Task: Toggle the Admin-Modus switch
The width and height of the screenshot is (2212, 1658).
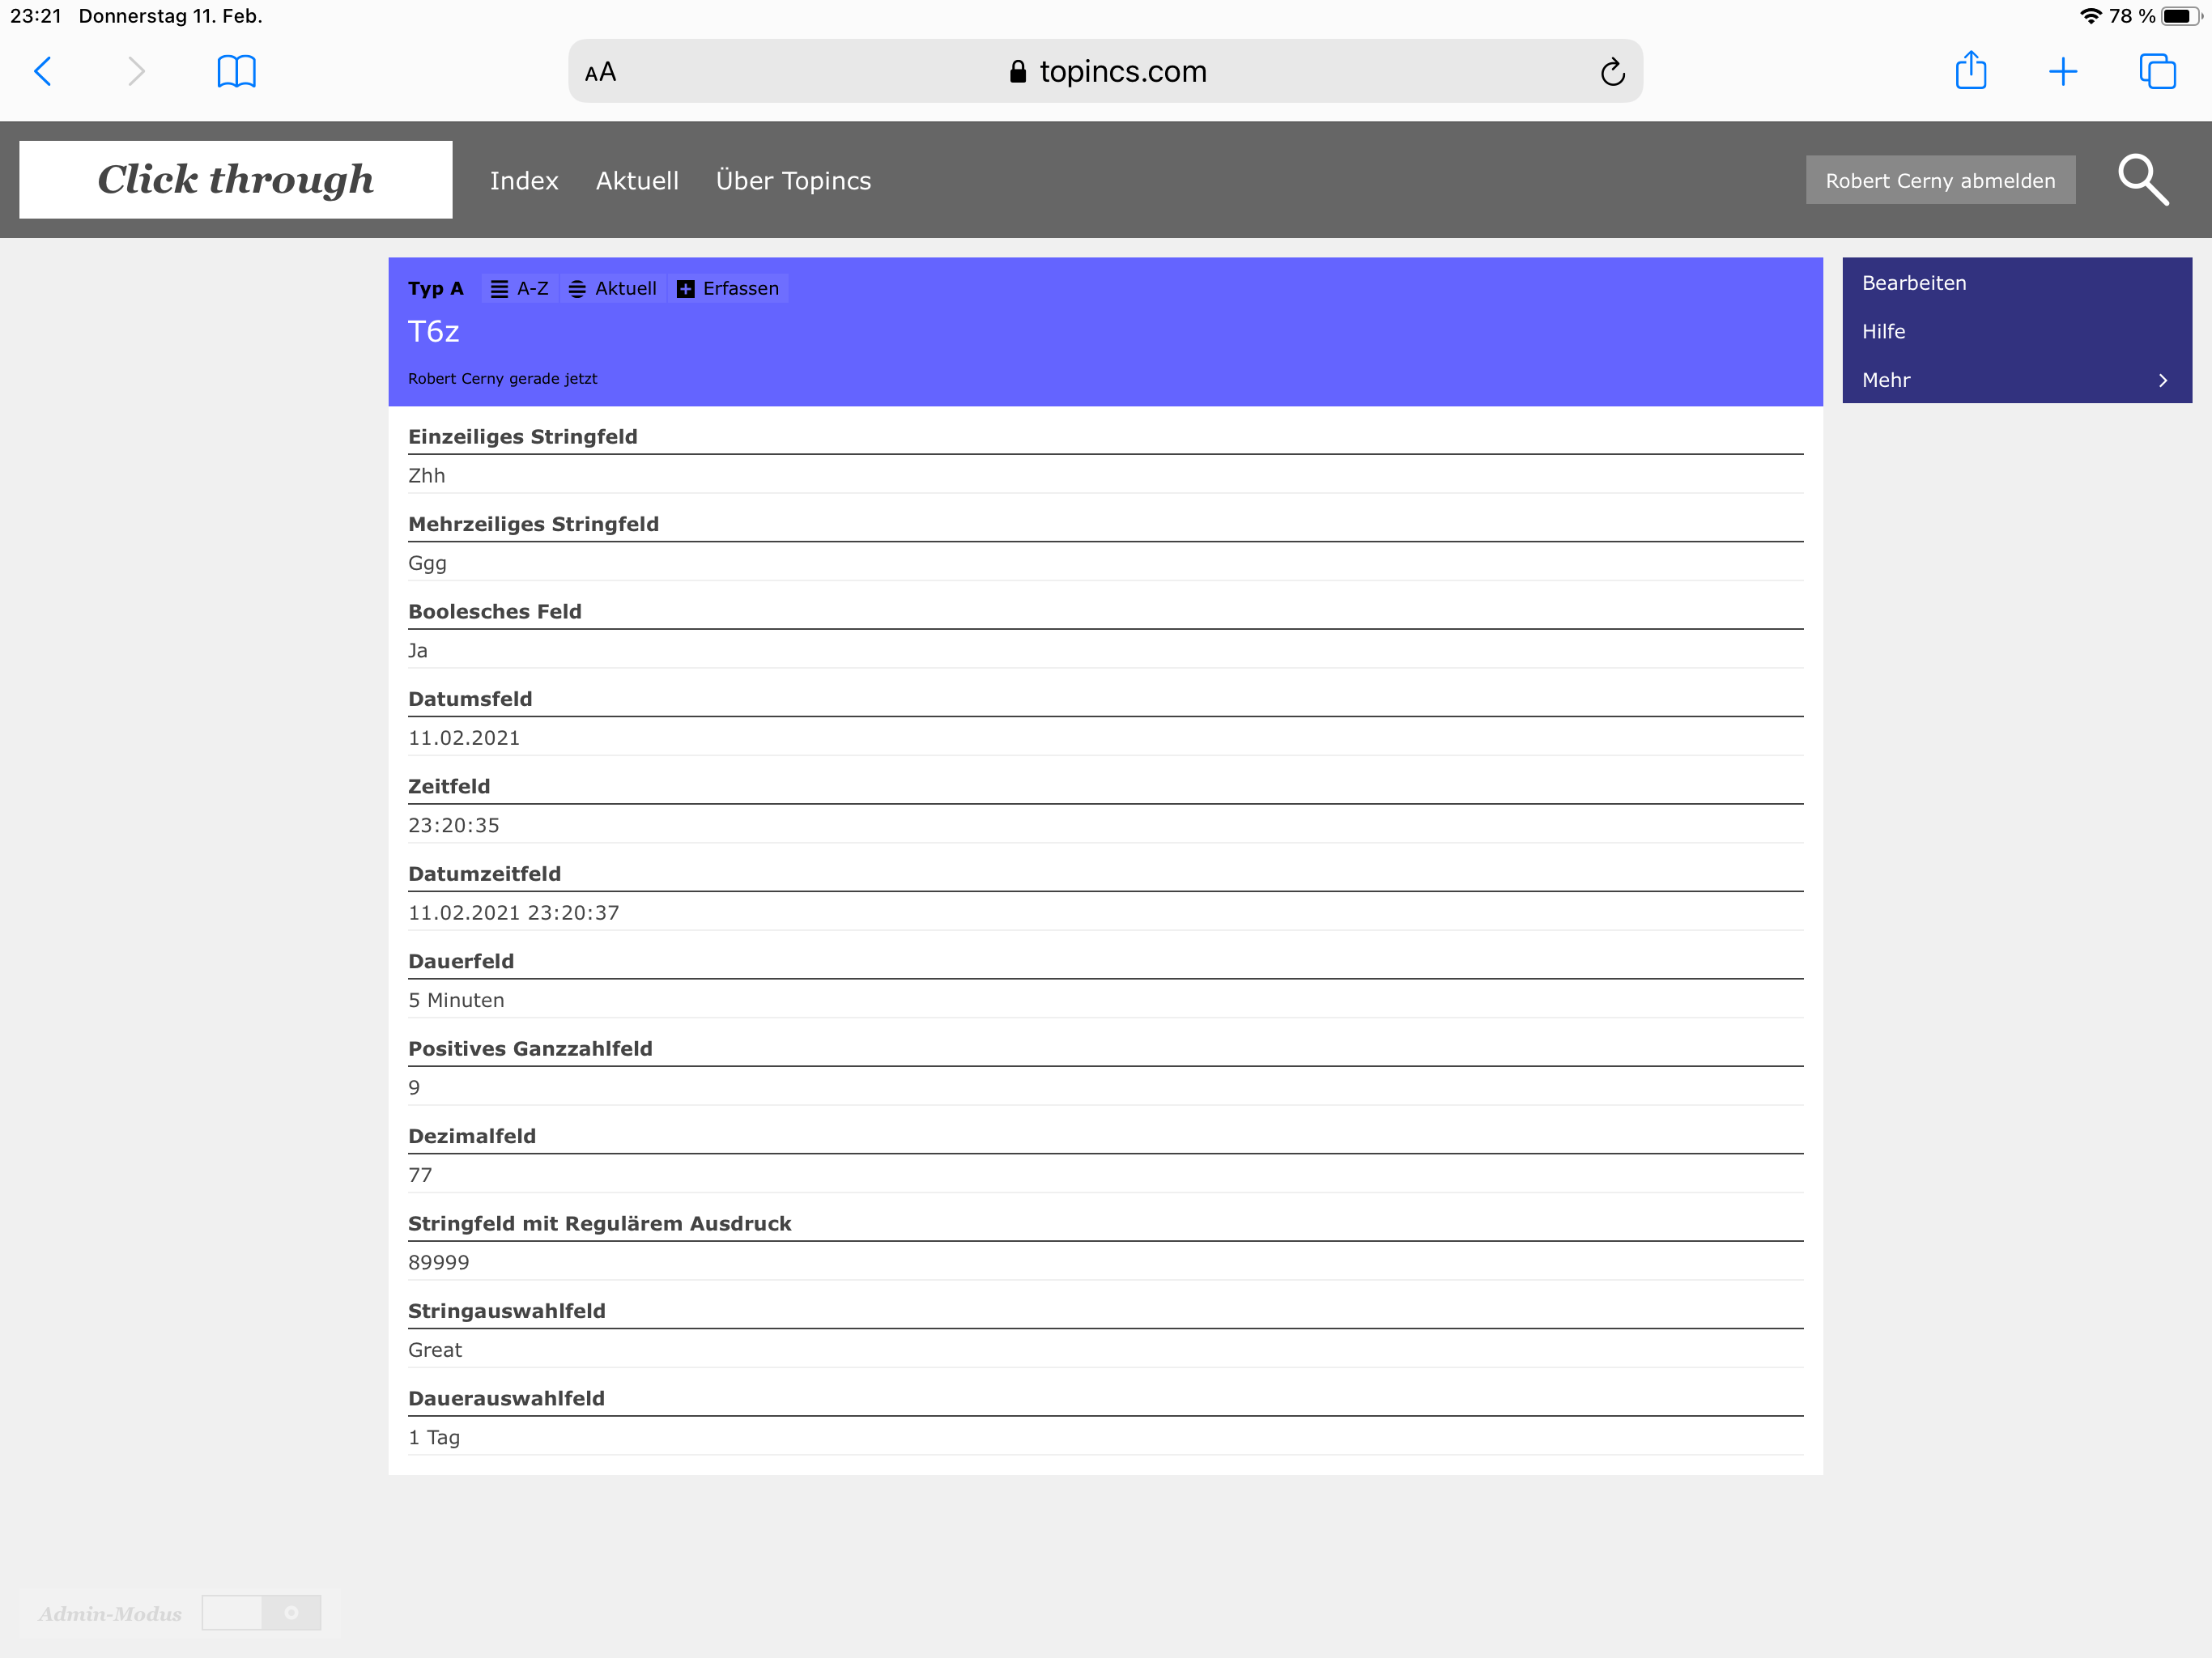Action: 261,1612
